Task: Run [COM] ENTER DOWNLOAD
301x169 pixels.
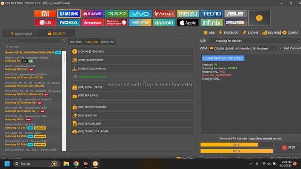Action: click(132, 69)
